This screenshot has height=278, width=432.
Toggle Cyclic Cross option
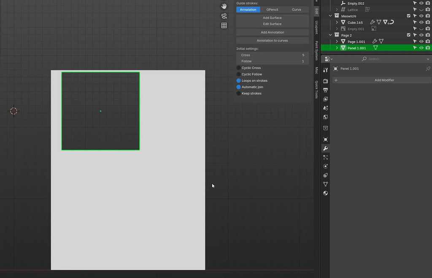tap(239, 68)
